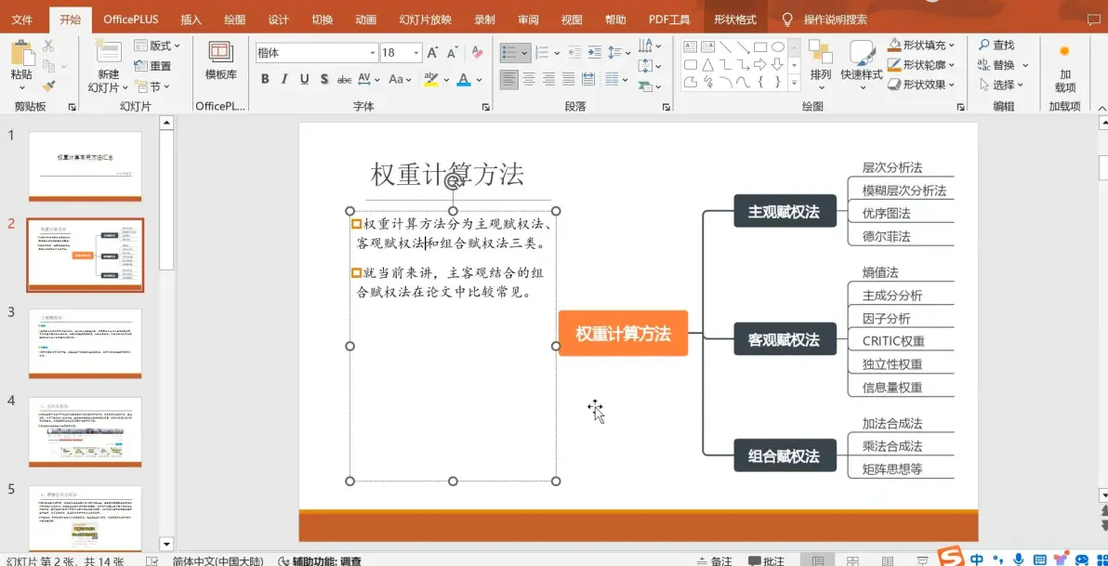Click the increase indent icon
This screenshot has width=1108, height=566.
point(594,52)
